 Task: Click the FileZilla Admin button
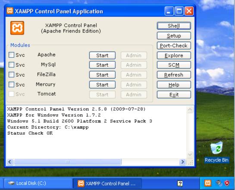134,75
